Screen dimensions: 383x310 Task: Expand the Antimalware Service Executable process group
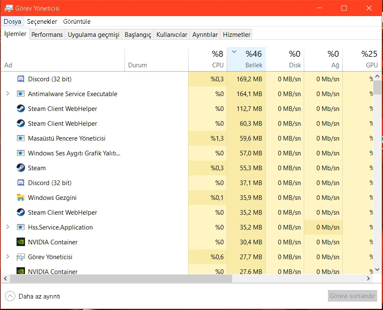(x=8, y=94)
